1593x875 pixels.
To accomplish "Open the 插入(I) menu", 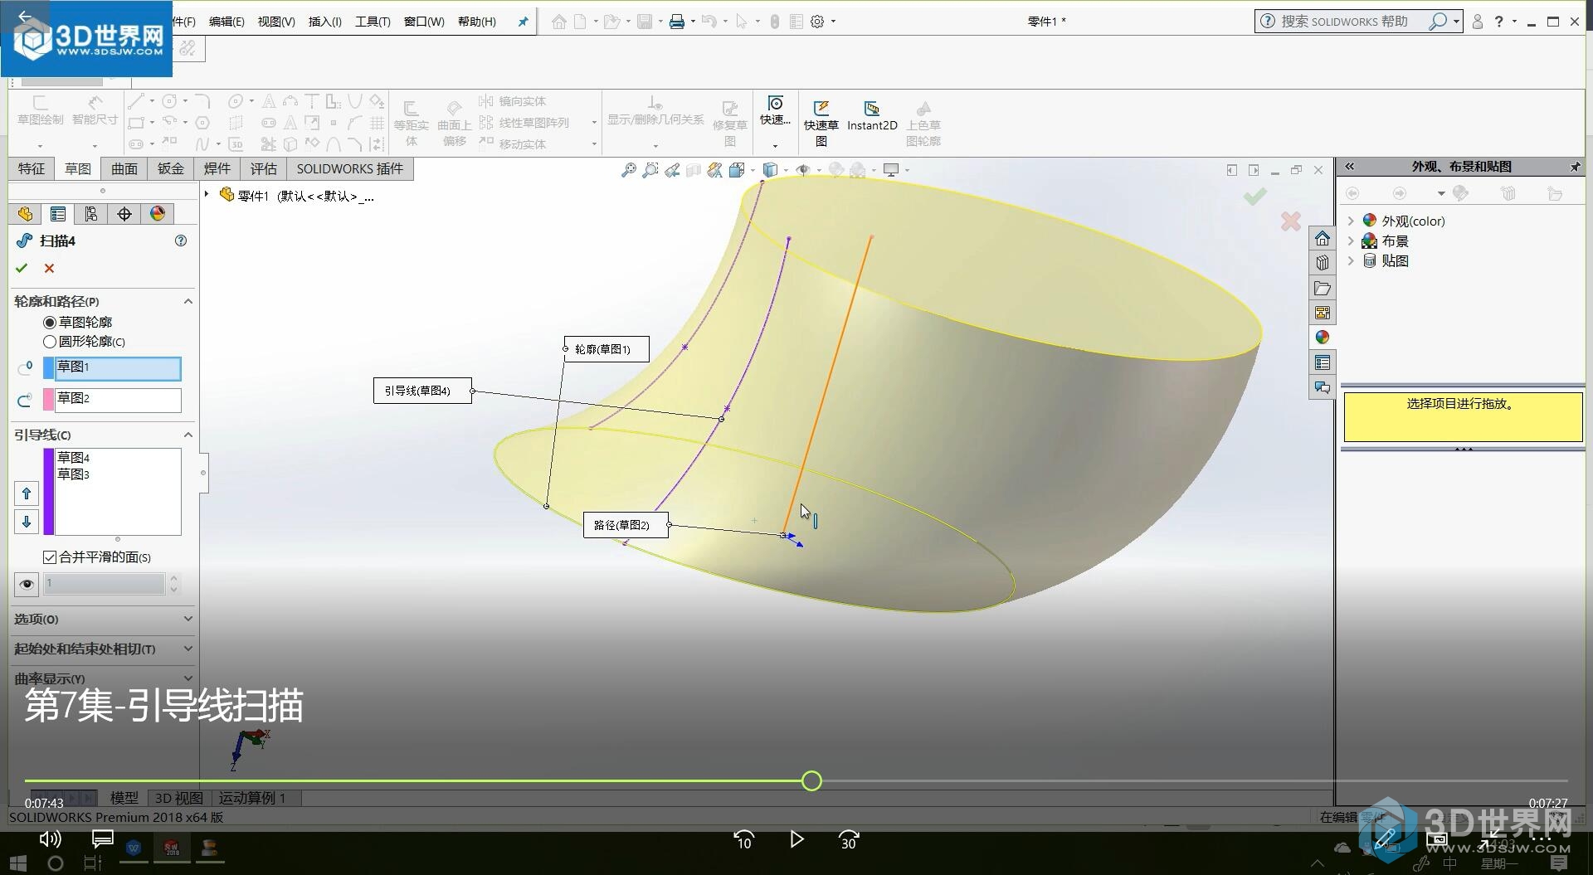I will coord(324,22).
